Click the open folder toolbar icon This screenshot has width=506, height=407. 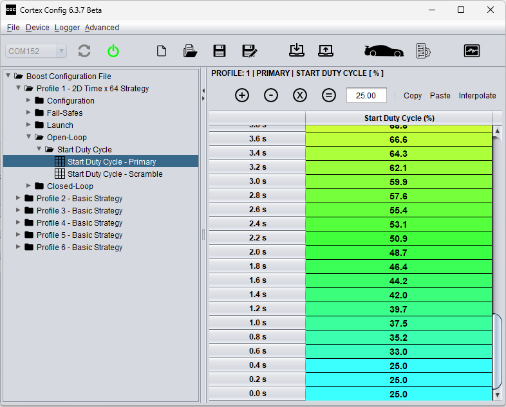click(x=190, y=51)
